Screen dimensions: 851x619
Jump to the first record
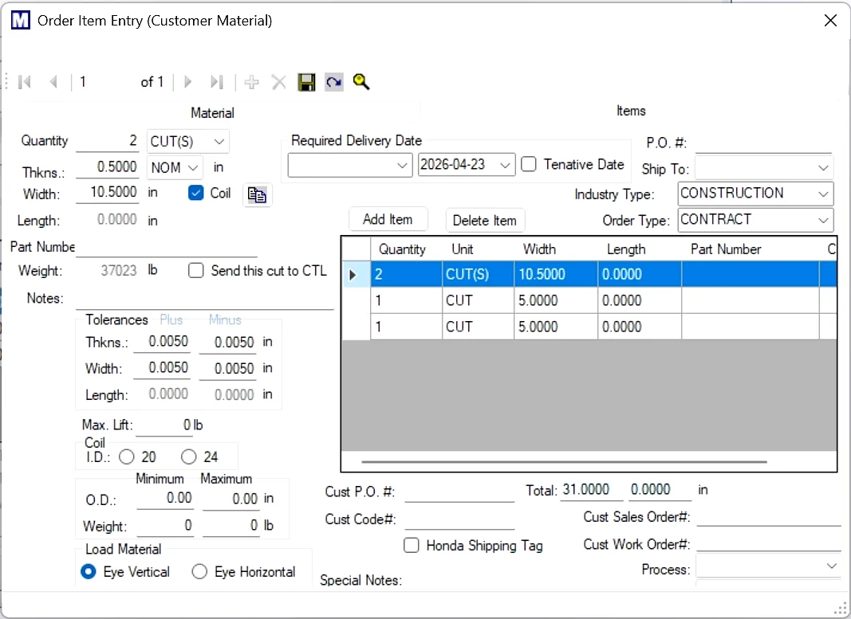24,81
